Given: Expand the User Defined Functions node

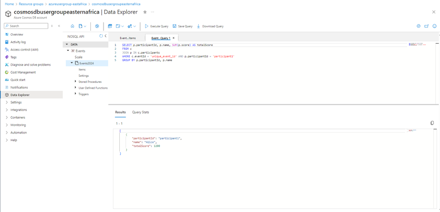Looking at the screenshot, I should click(x=75, y=88).
